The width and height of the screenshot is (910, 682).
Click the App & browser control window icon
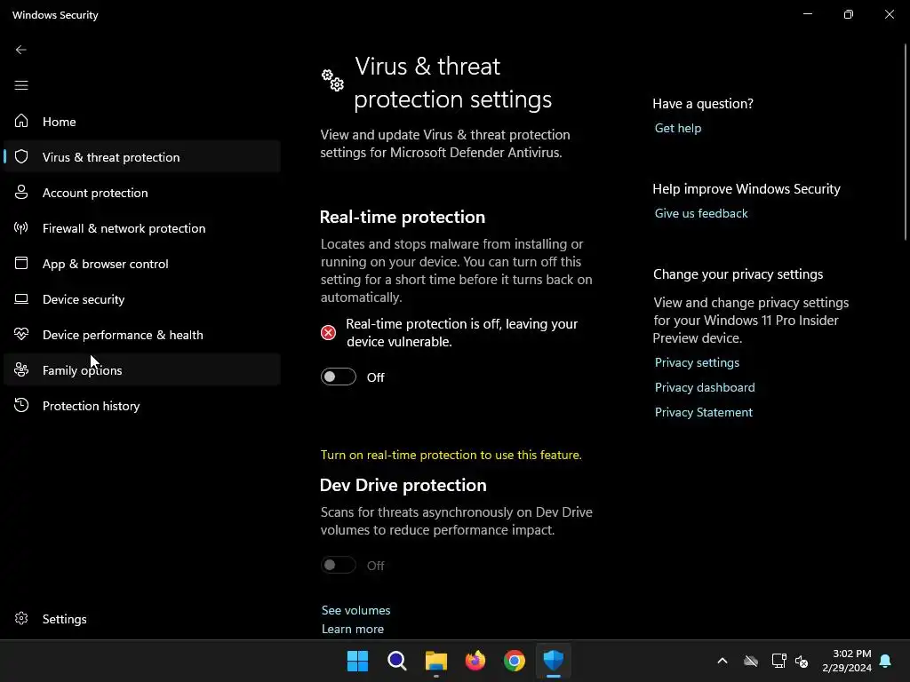point(21,263)
